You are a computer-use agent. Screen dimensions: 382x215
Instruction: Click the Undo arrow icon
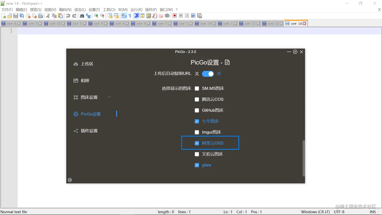click(68, 16)
